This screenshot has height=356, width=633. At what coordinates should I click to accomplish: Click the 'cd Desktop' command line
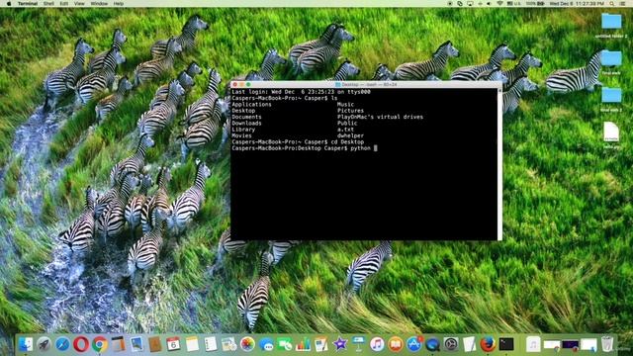click(298, 142)
